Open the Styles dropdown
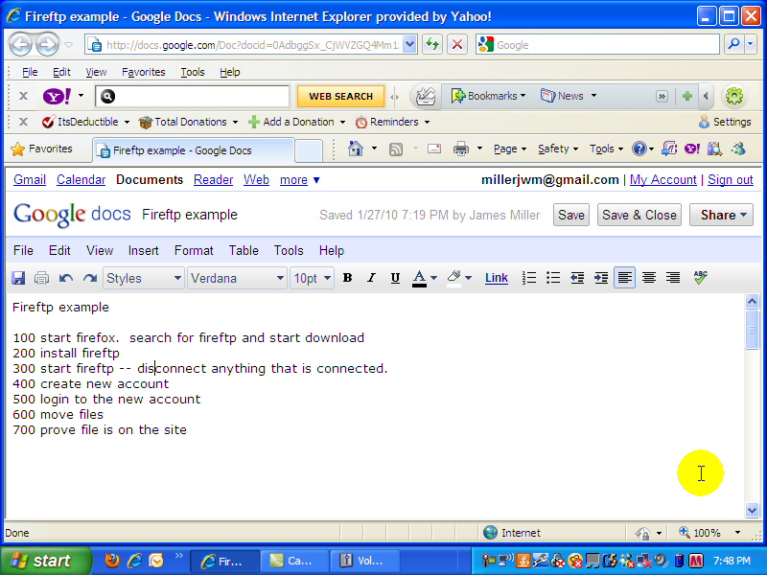767x575 pixels. [x=144, y=278]
